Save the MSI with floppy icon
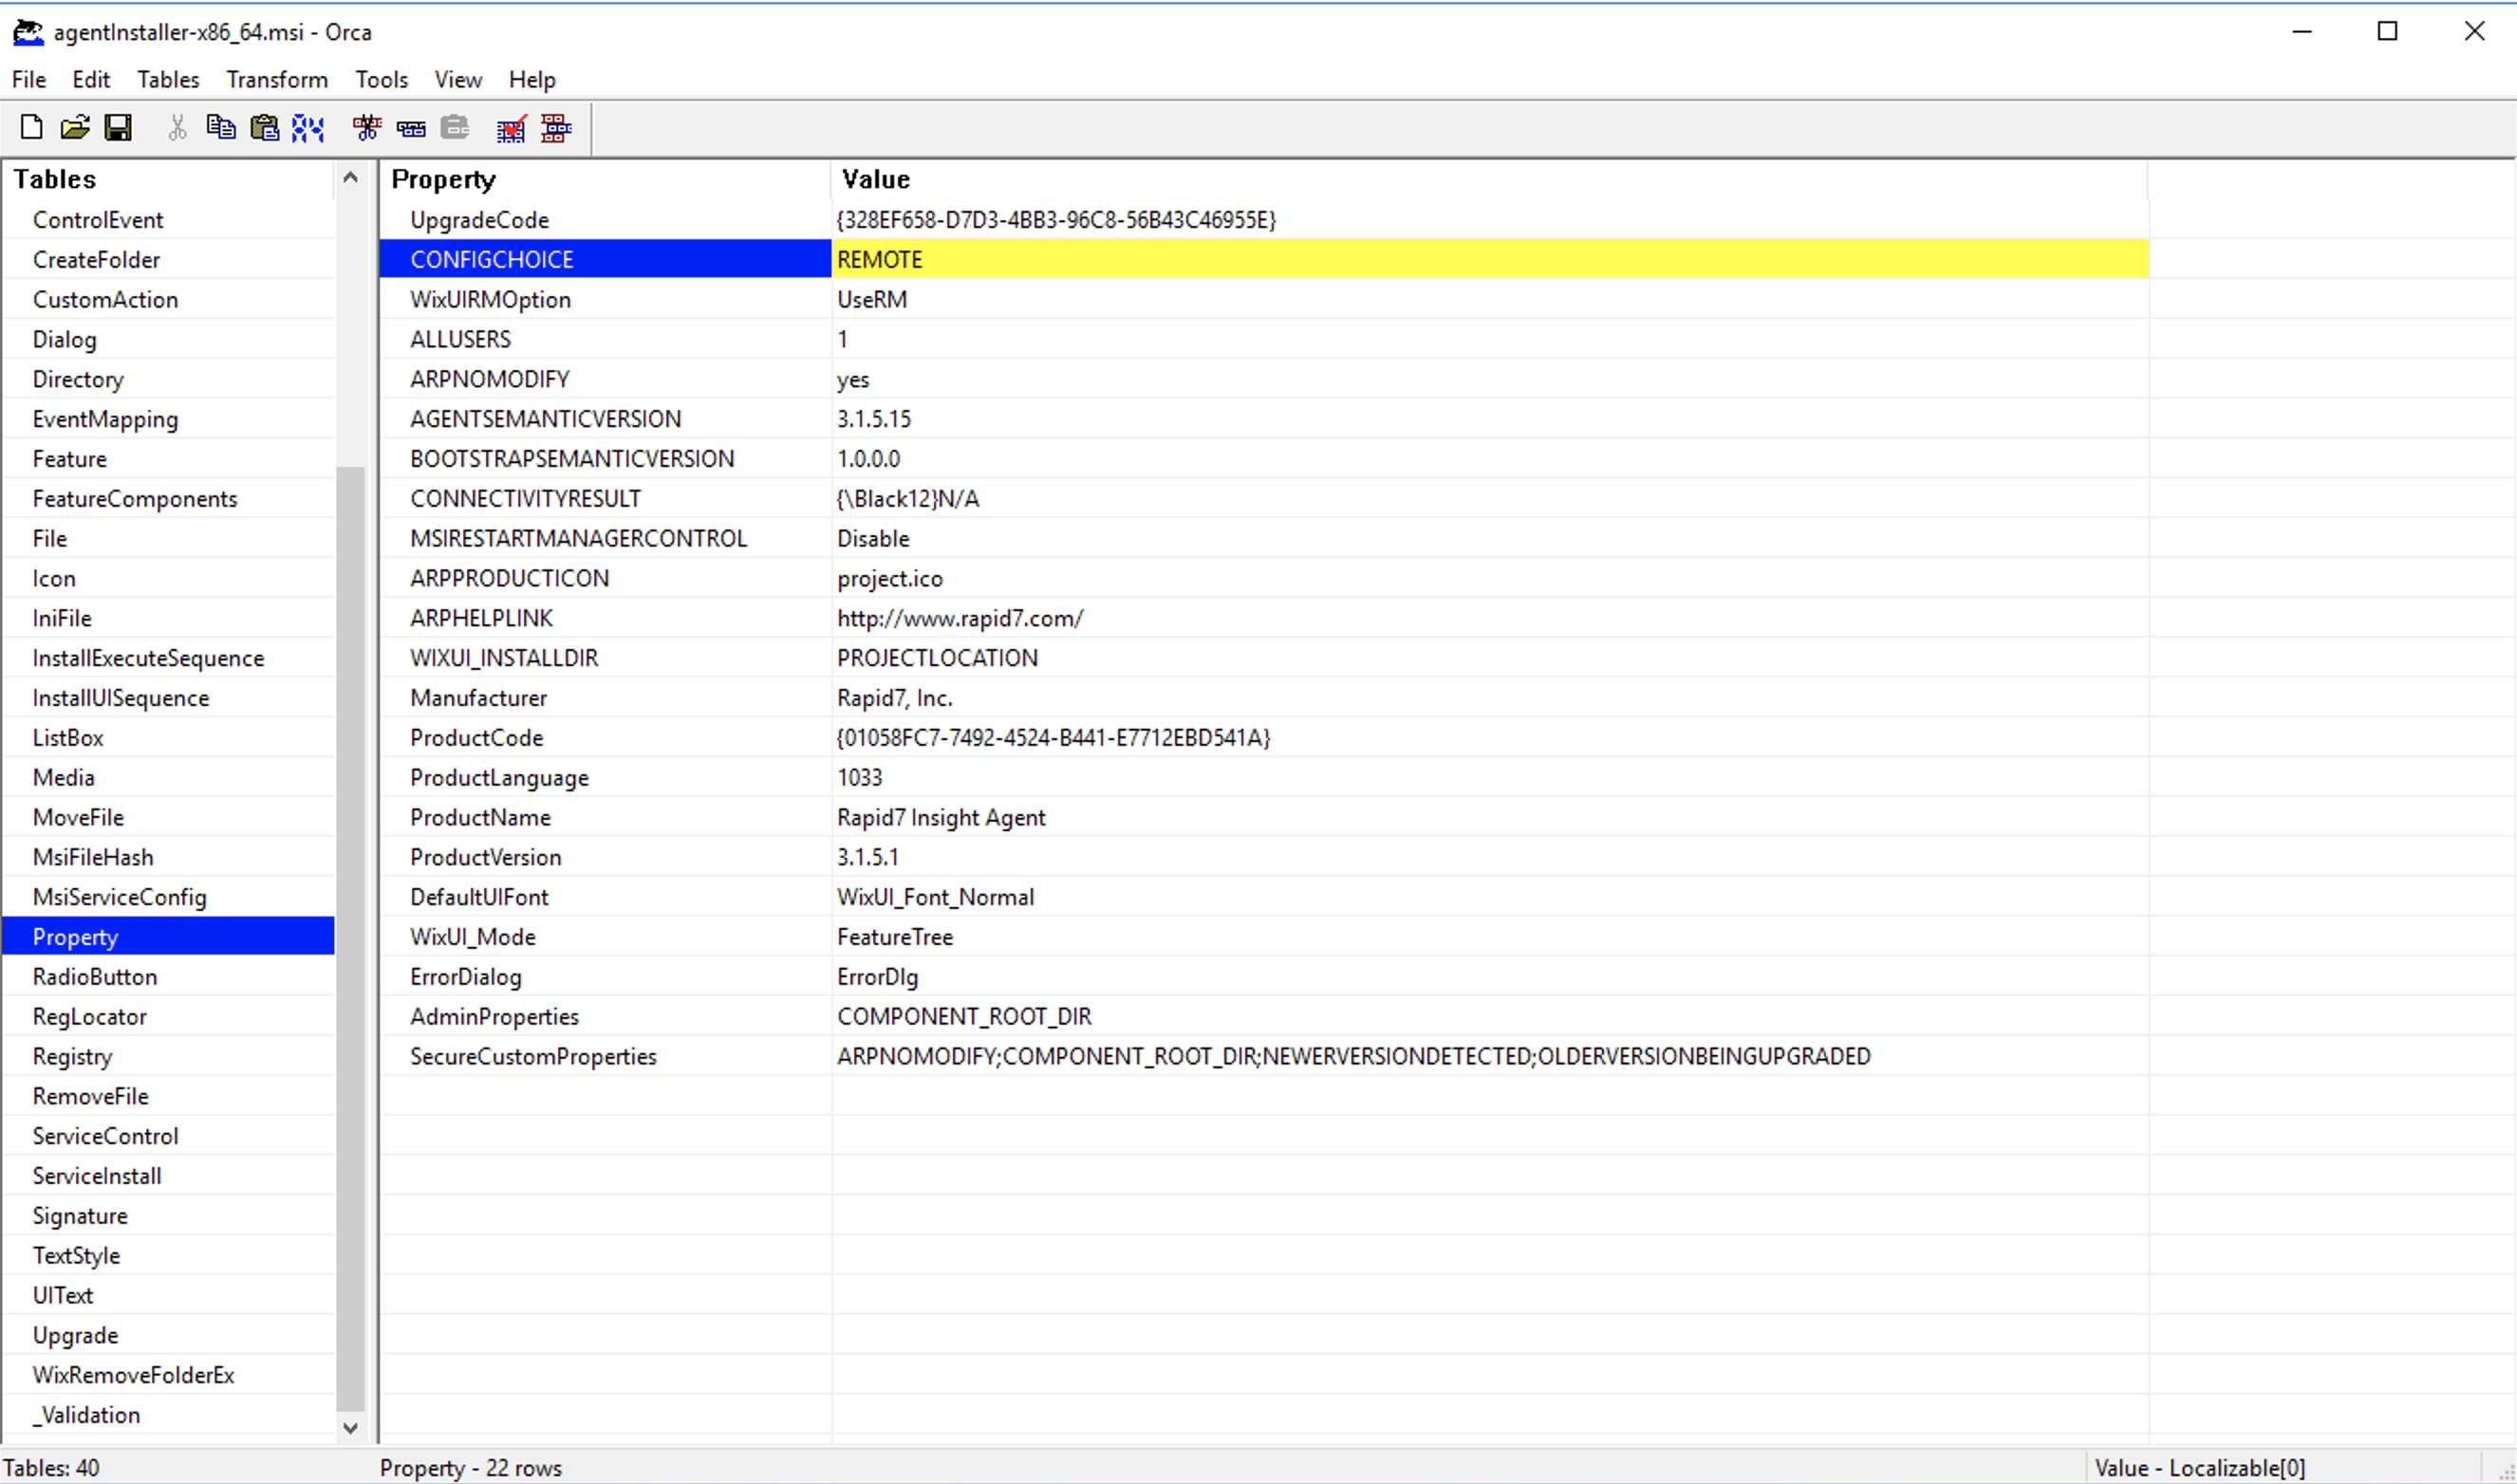This screenshot has width=2517, height=1484. pos(118,127)
